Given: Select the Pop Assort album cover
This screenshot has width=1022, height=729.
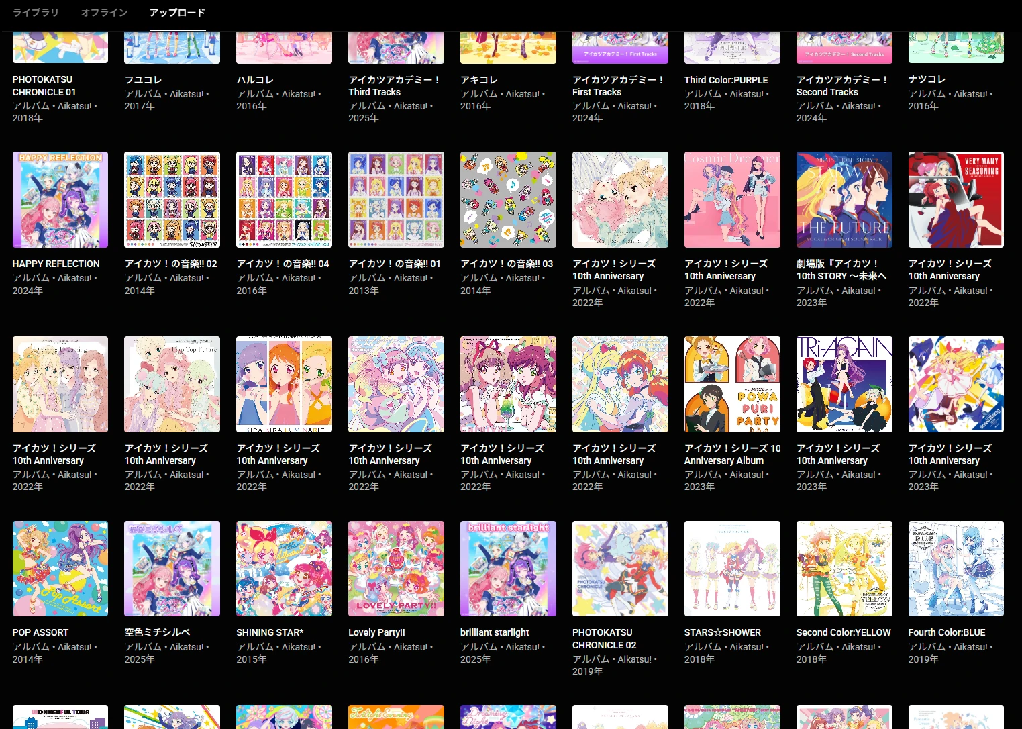Looking at the screenshot, I should (x=60, y=569).
